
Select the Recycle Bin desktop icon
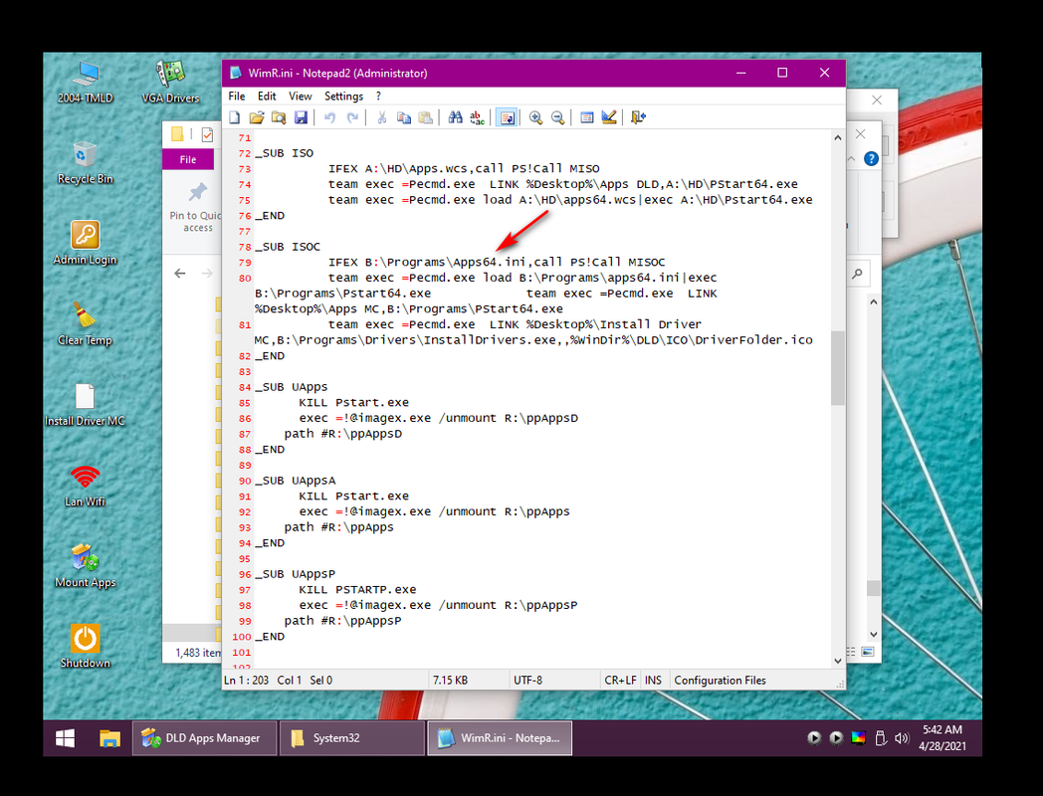tap(86, 163)
